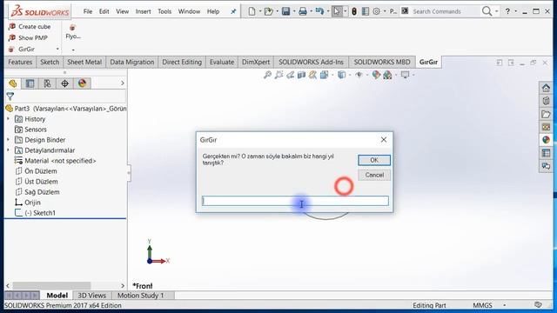Run the Create cube command
557x313 pixels.
(30, 27)
